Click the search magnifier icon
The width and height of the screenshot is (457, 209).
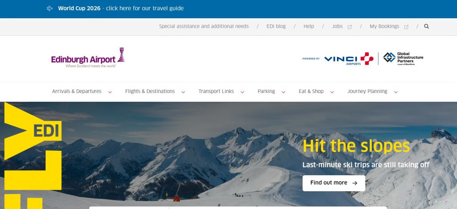426,26
